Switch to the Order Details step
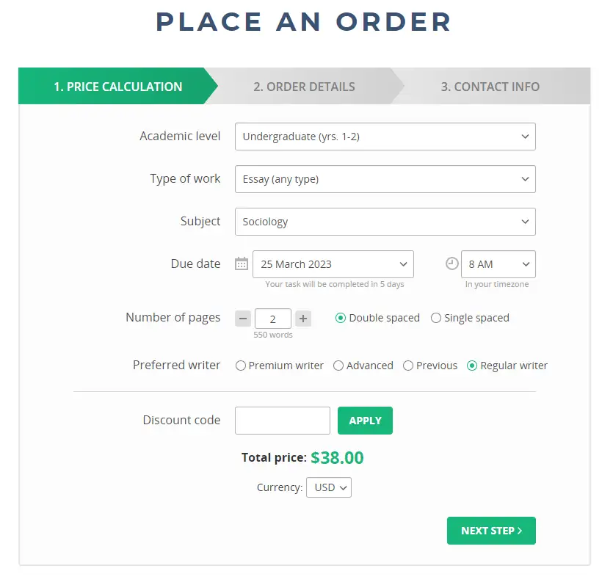The height and width of the screenshot is (585, 613). pyautogui.click(x=304, y=86)
